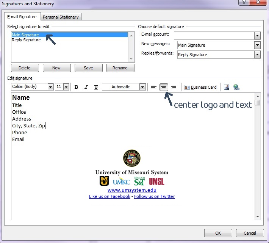This screenshot has height=243, width=269.
Task: Click the Like us on Facebook link
Action: point(109,196)
